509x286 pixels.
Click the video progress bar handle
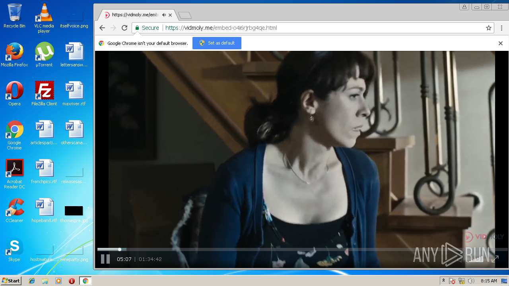click(x=120, y=249)
